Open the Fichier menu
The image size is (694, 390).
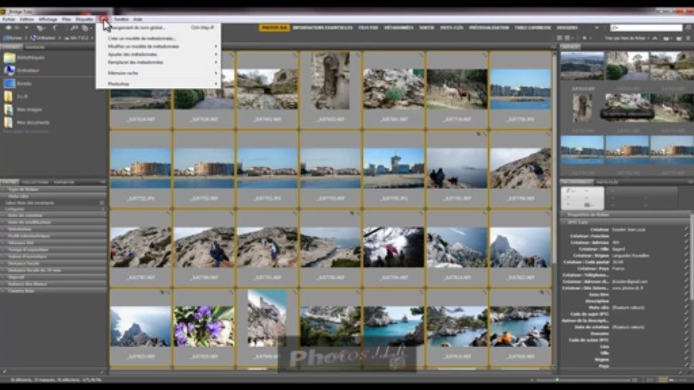point(9,19)
